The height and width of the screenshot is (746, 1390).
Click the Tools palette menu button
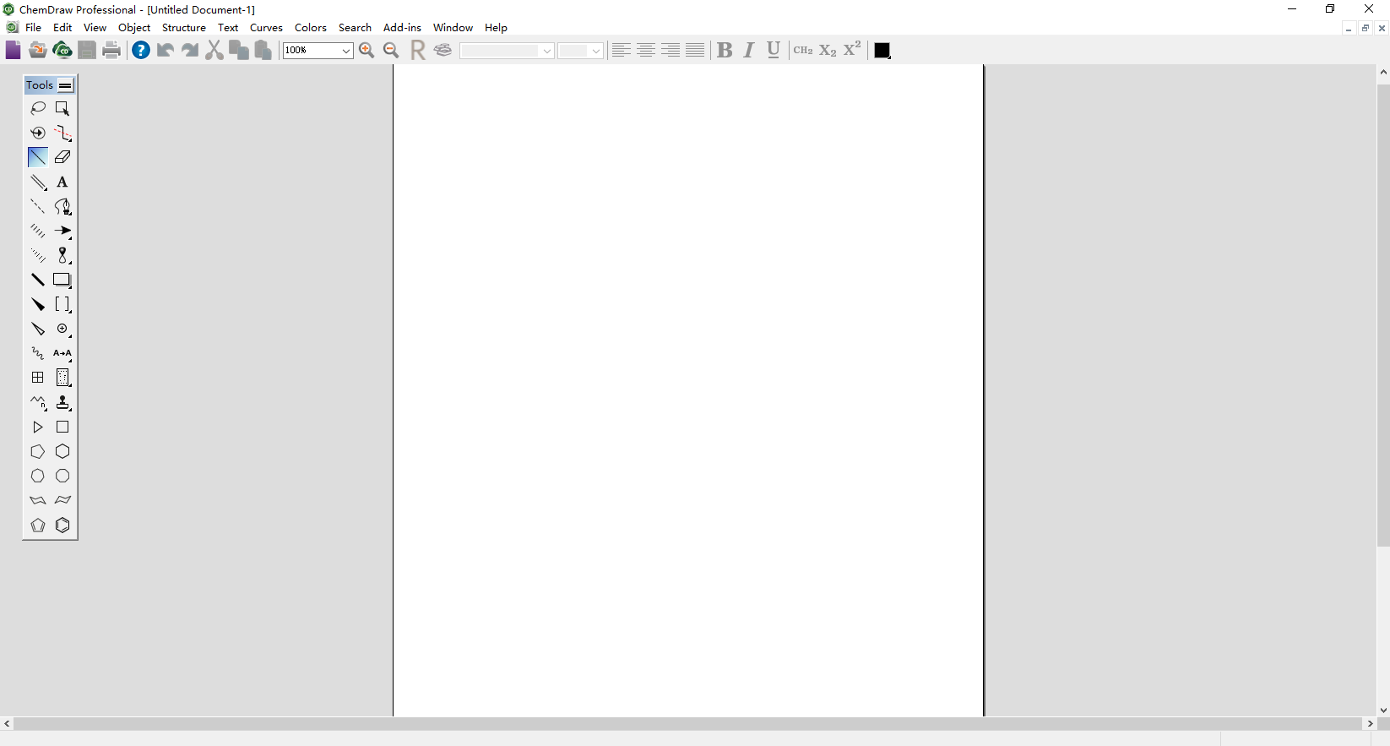[65, 85]
